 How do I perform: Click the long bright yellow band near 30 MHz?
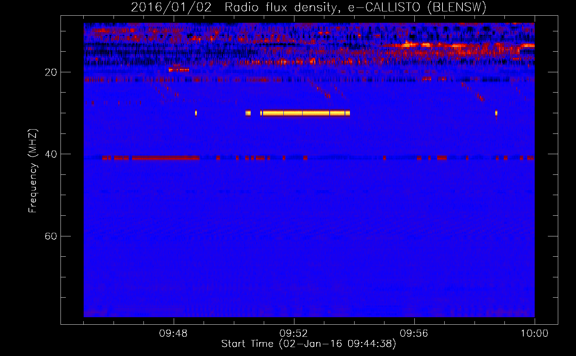click(306, 113)
